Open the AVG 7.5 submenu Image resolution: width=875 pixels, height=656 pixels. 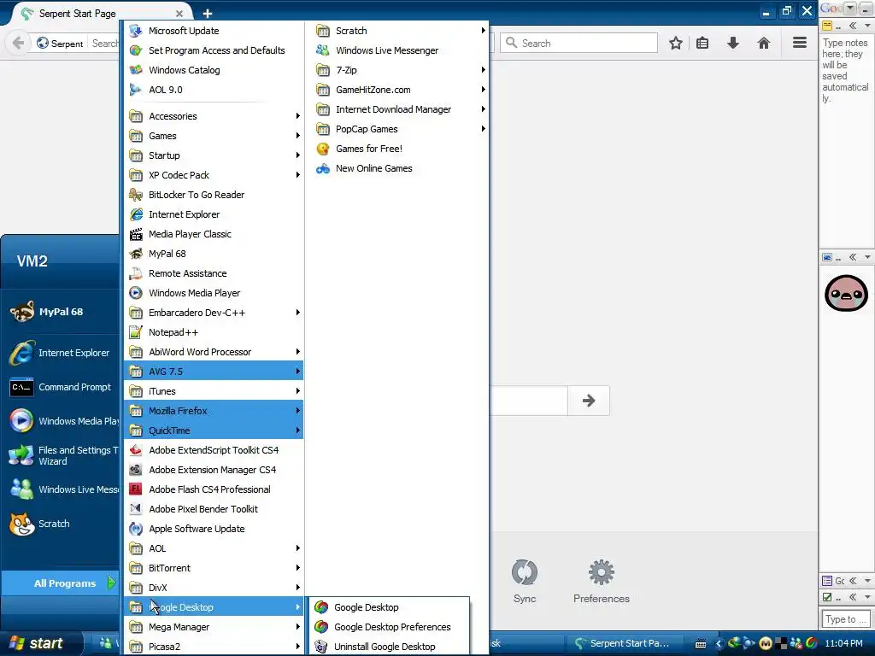click(x=214, y=372)
